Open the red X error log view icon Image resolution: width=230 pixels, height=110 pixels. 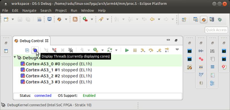tap(224, 67)
